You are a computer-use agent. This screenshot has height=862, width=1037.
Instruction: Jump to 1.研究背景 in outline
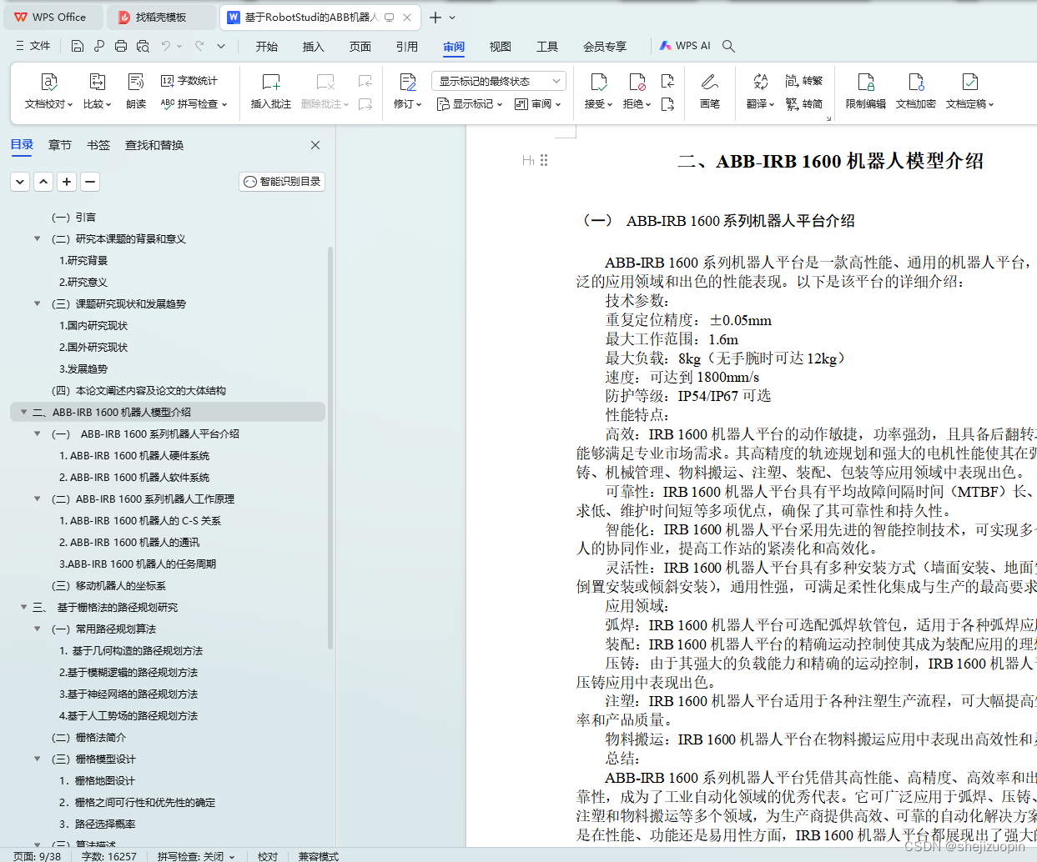pyautogui.click(x=83, y=260)
